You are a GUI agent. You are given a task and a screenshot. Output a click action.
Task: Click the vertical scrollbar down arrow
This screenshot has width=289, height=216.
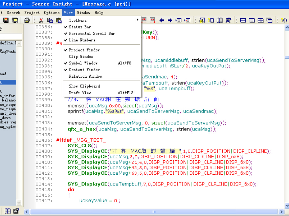pos(287,205)
